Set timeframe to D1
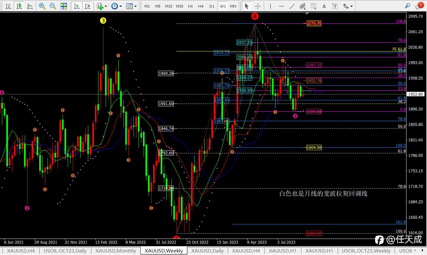This screenshot has width=427, height=255. click(212, 6)
